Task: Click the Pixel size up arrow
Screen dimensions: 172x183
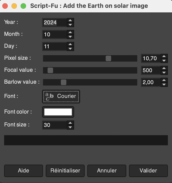Action: point(164,56)
